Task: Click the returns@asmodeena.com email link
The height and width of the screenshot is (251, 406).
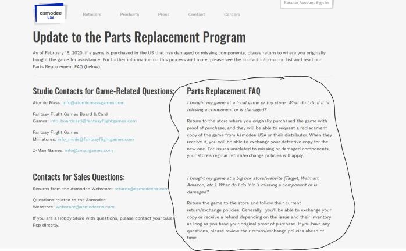Action: pos(141,189)
